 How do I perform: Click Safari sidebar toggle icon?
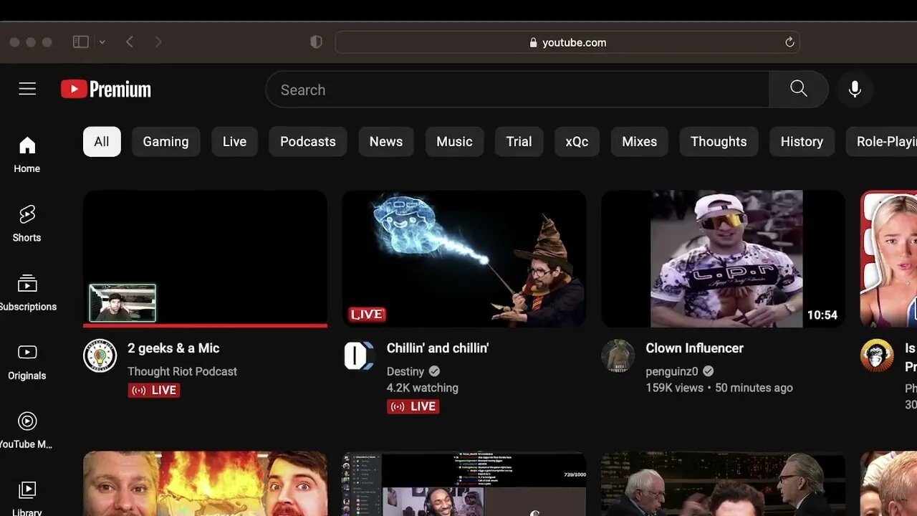point(81,42)
